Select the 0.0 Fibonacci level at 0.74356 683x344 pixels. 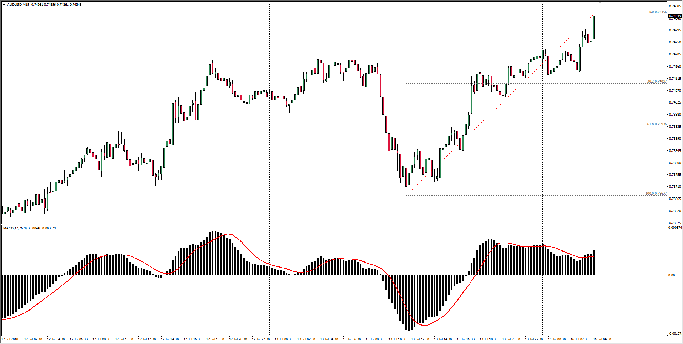click(657, 12)
